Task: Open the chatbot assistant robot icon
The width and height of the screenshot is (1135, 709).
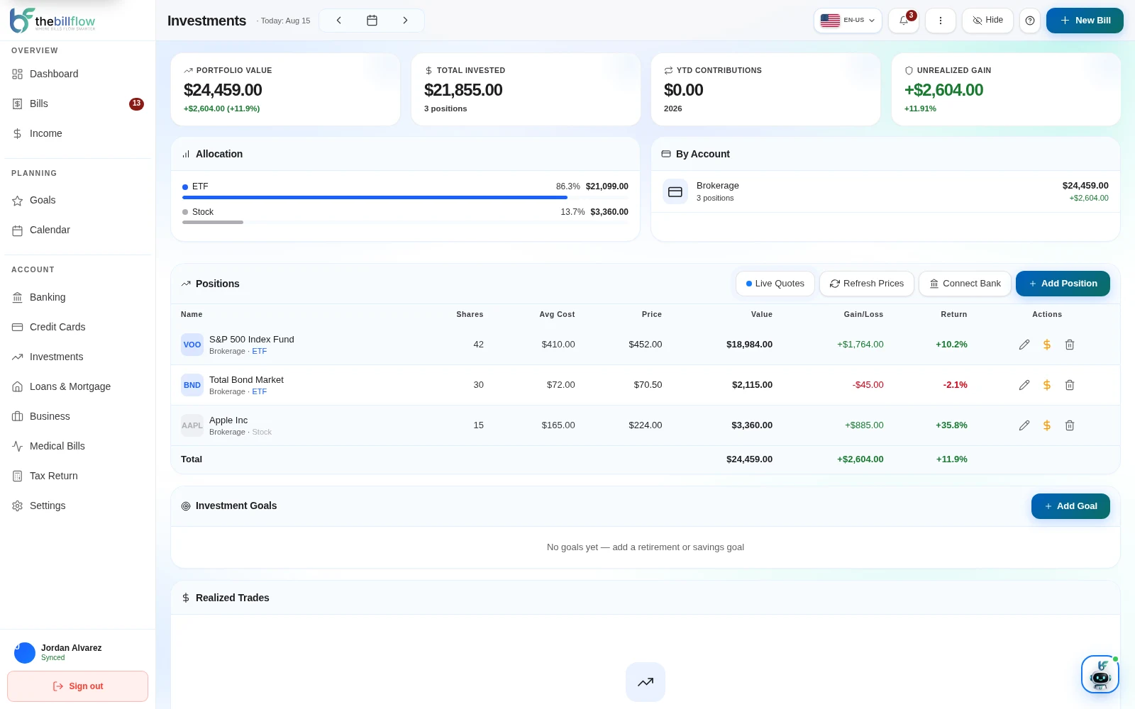Action: click(1100, 674)
